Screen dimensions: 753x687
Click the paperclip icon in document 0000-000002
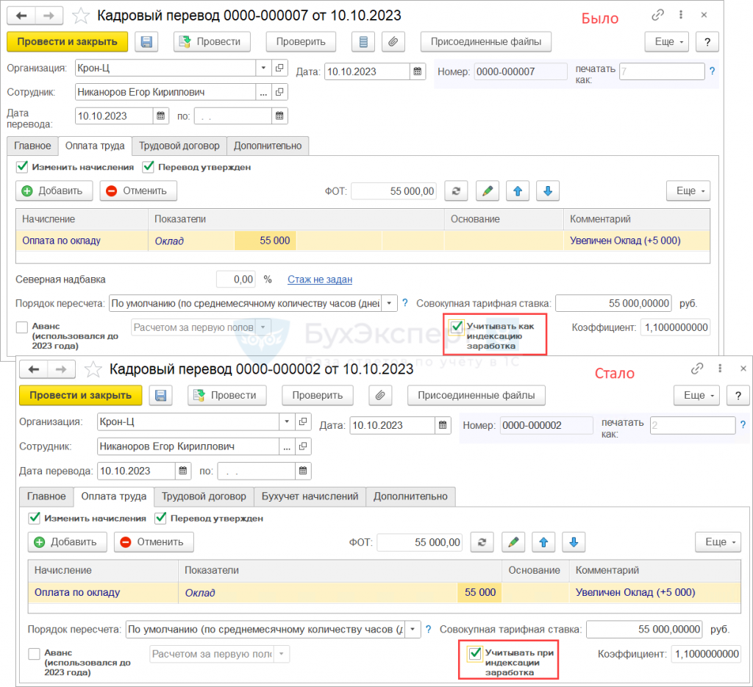(379, 395)
